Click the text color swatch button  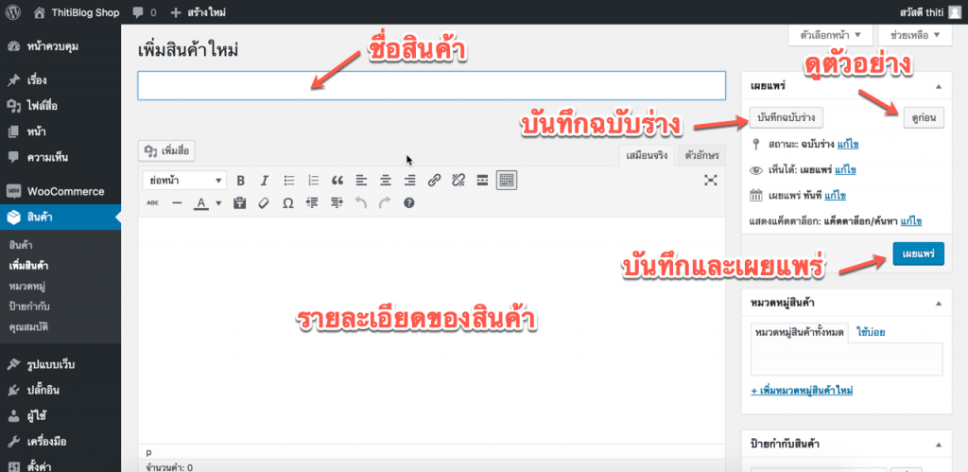[201, 202]
